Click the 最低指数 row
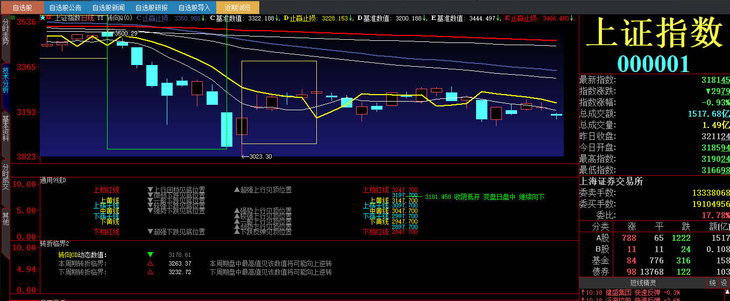 (x=654, y=170)
